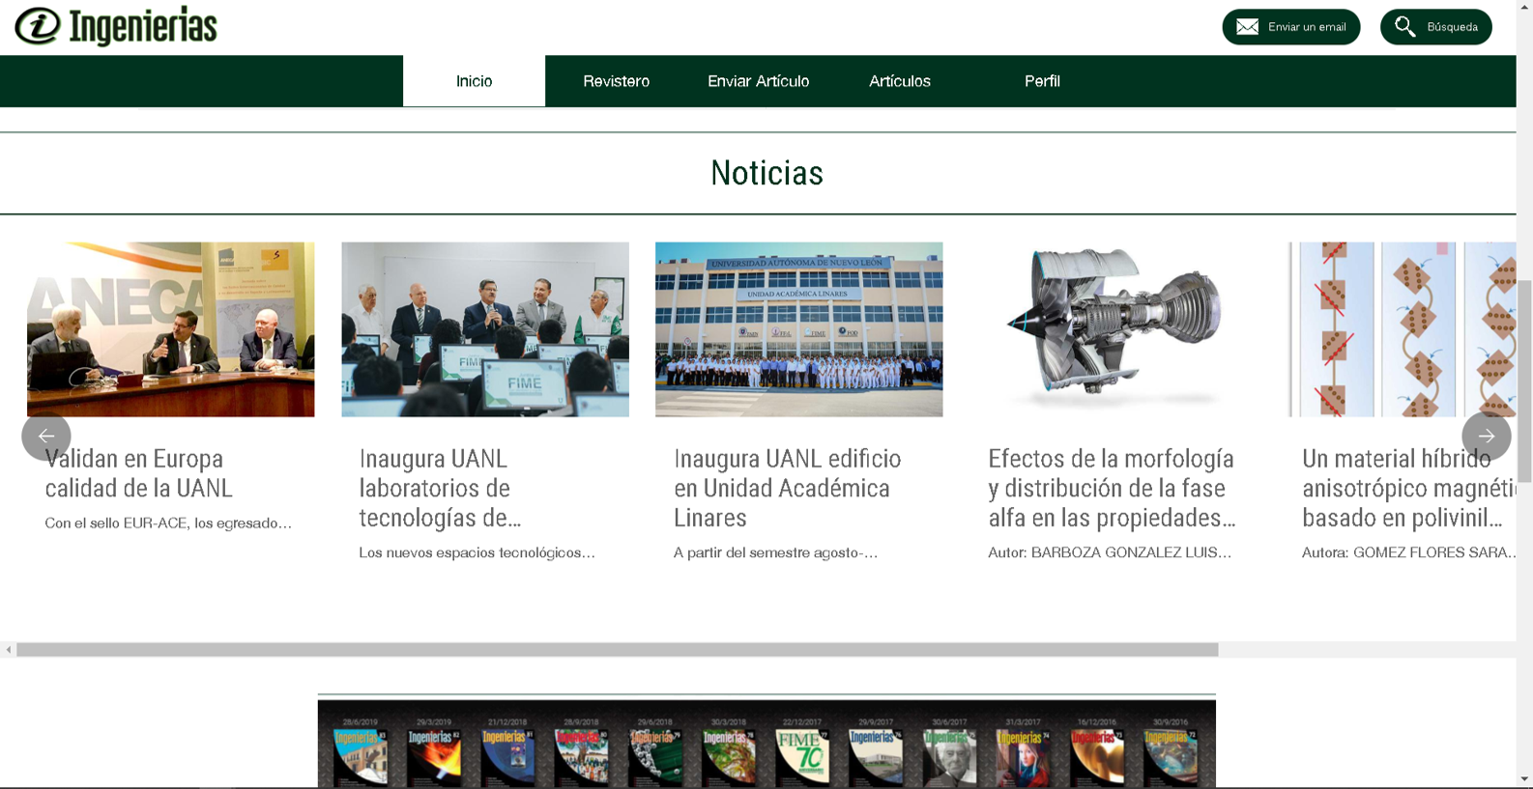Viewport: 1533px width, 789px height.
Task: Click the Noticias section heading
Action: pos(766,173)
